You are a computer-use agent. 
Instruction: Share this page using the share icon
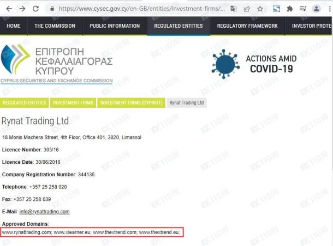247,9
